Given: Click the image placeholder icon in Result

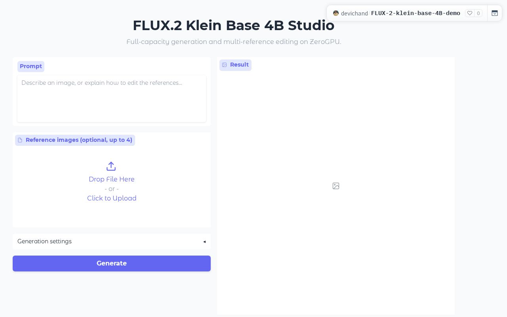Looking at the screenshot, I should click(336, 186).
